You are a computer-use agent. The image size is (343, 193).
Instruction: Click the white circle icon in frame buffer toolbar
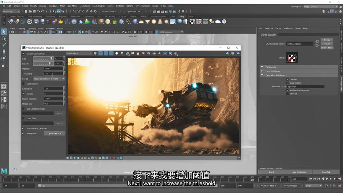[117, 53]
